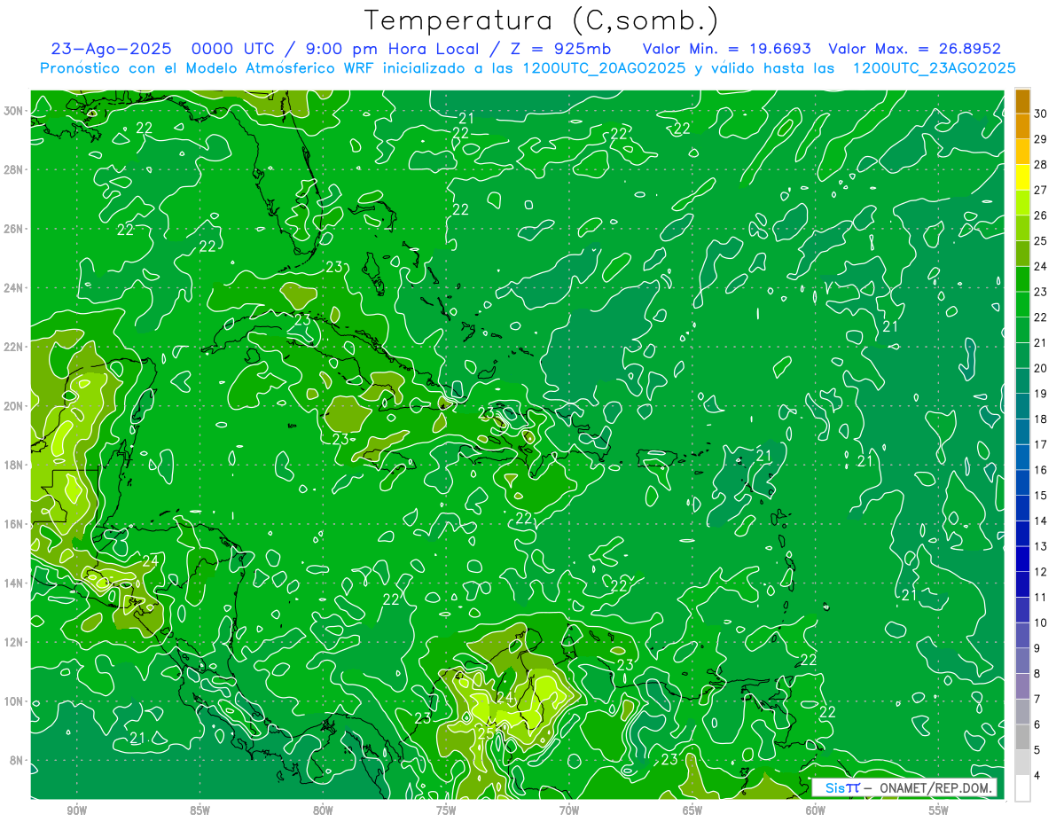Click color scale label "29"
Screen dimensions: 1064x822
(1041, 139)
